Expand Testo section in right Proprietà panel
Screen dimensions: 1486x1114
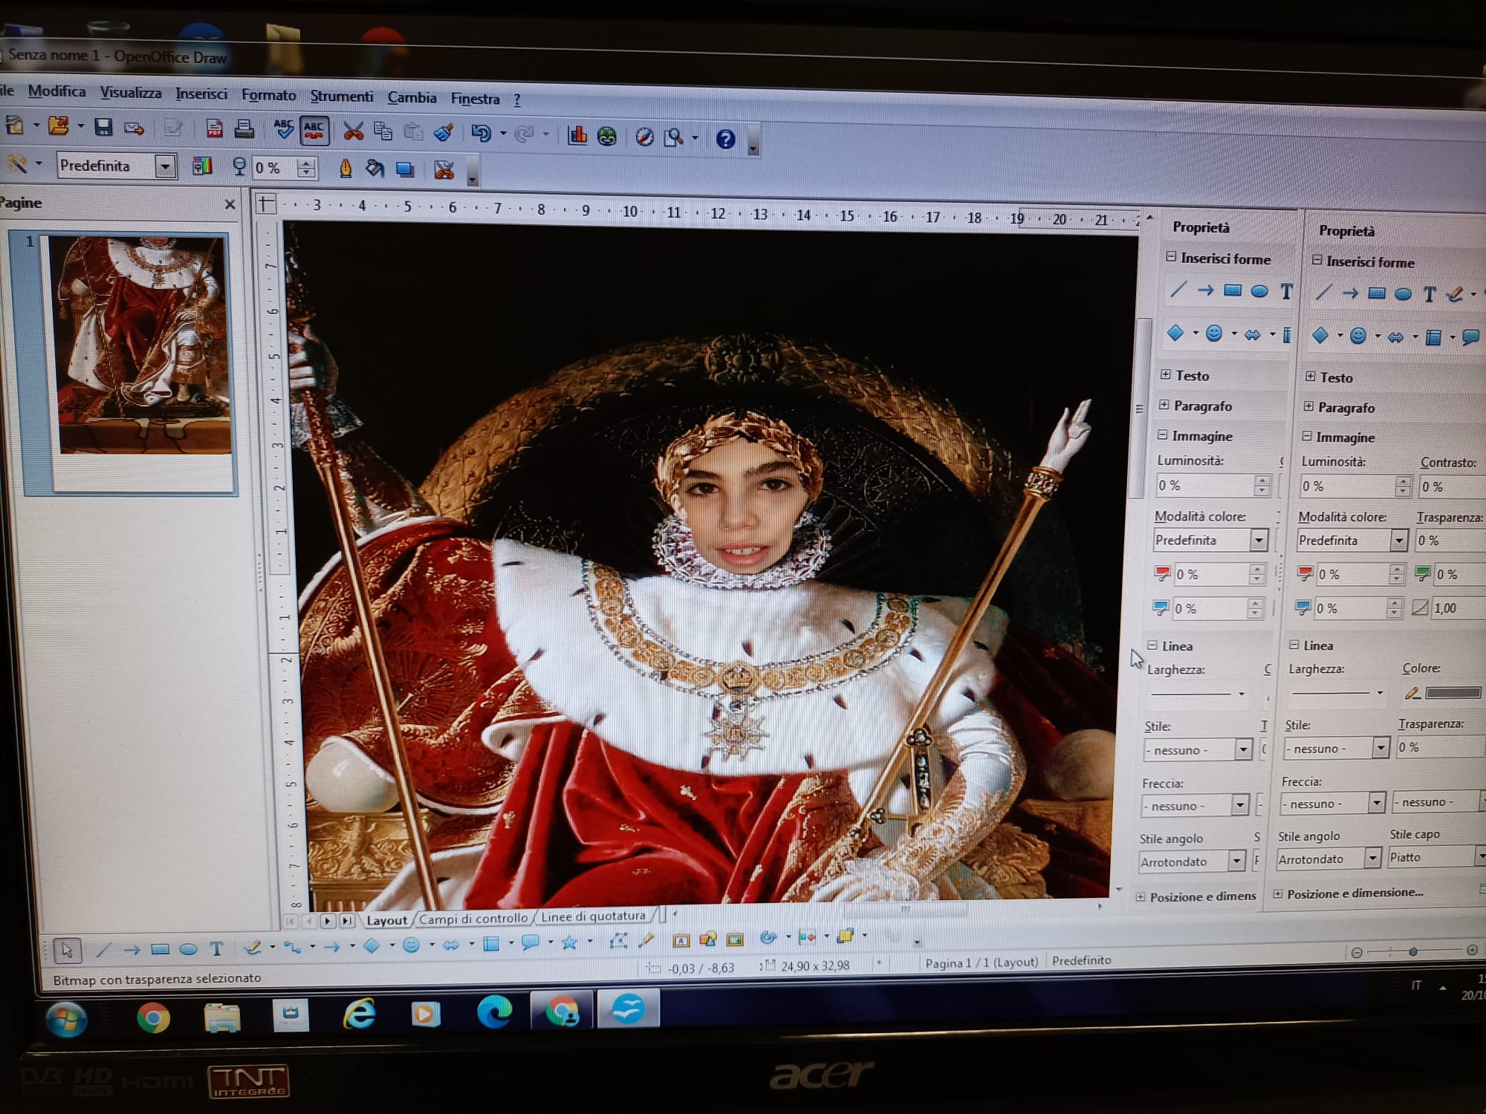[x=1311, y=377]
